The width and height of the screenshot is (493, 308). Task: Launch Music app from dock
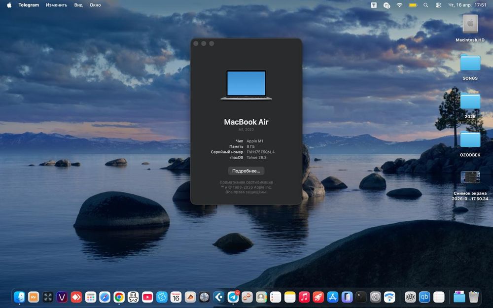pos(304,297)
